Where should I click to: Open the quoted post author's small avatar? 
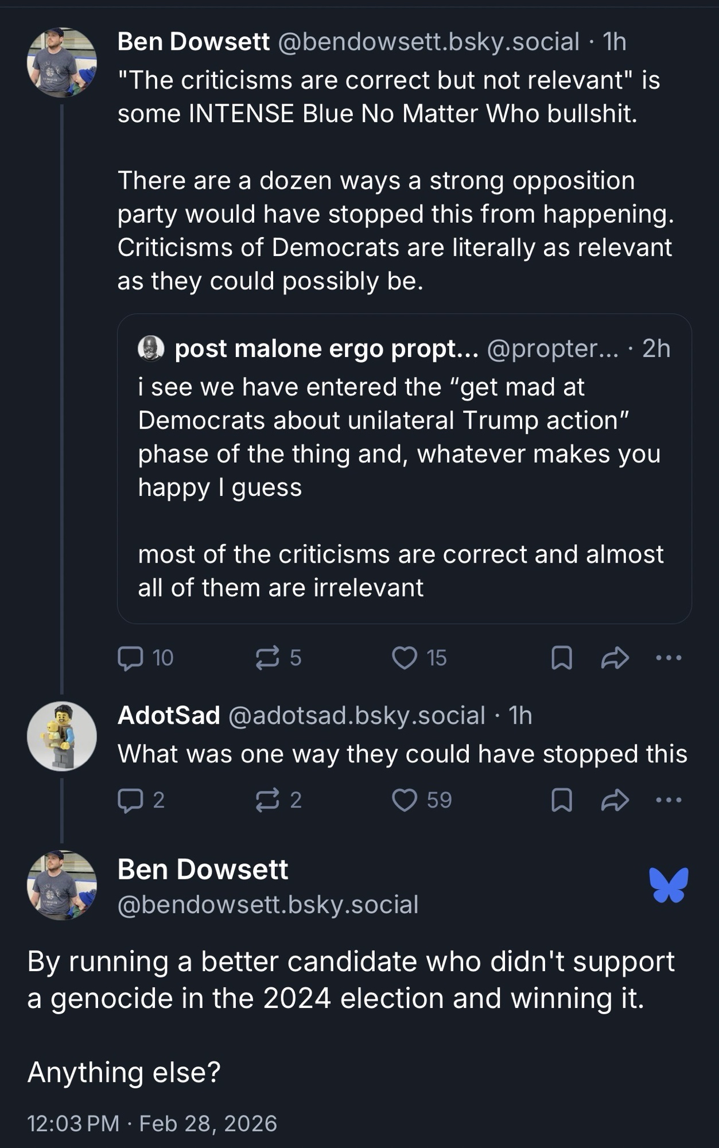[x=151, y=348]
